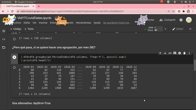Screen dimensions: 196x110
Task: Click value 8026 in output table
Action: coord(72,88)
